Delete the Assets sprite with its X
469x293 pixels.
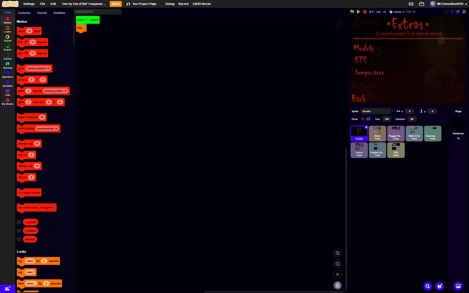tap(366, 127)
